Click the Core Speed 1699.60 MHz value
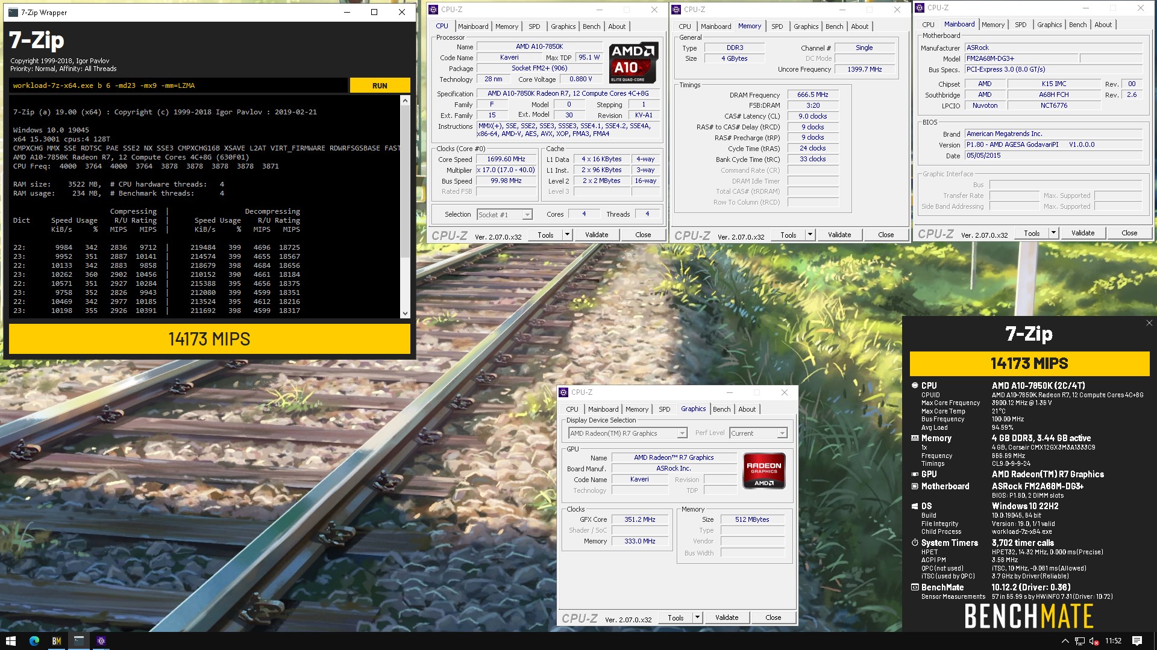Viewport: 1157px width, 650px height. click(x=506, y=159)
